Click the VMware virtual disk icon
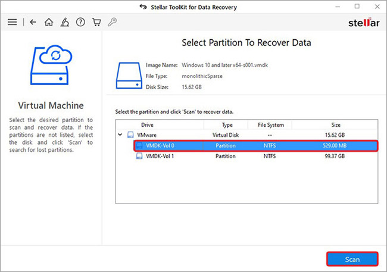This screenshot has height=272, width=387. tap(130, 135)
